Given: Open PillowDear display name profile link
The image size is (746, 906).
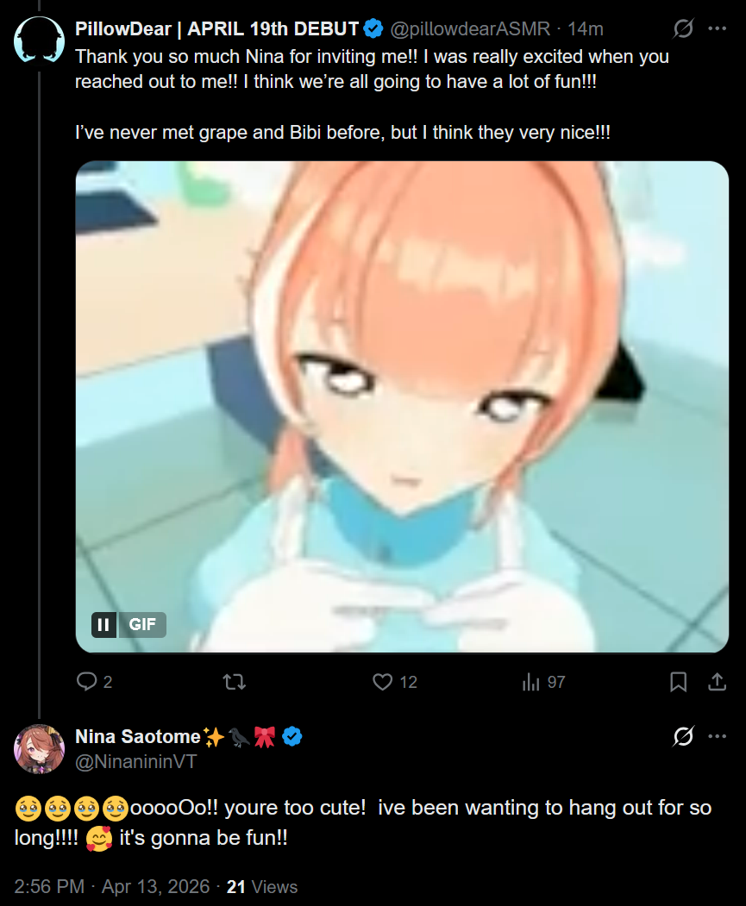Looking at the screenshot, I should coord(216,29).
